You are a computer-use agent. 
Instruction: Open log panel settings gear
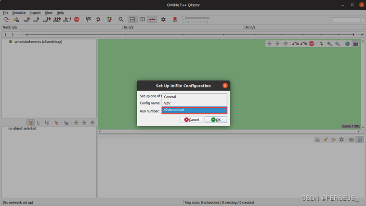341,140
